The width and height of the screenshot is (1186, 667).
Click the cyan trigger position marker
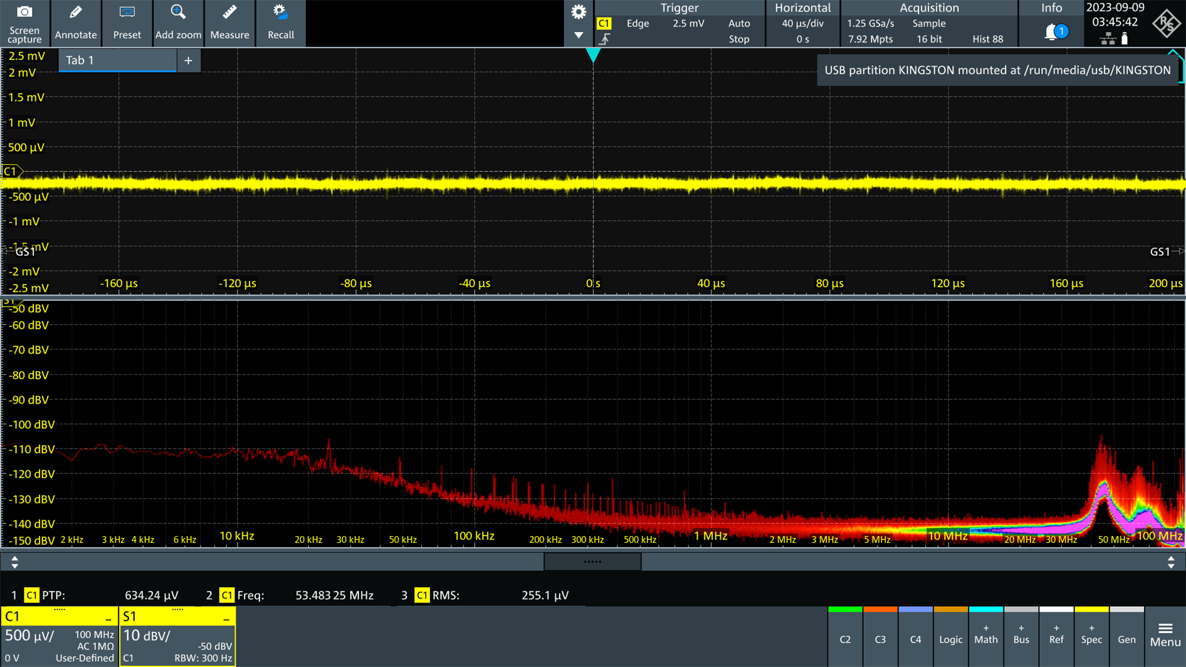592,56
